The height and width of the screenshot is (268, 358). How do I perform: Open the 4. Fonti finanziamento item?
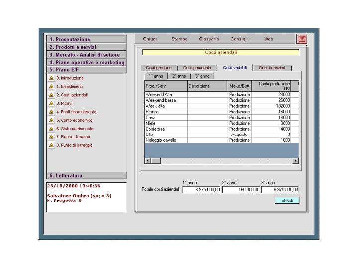(x=77, y=112)
